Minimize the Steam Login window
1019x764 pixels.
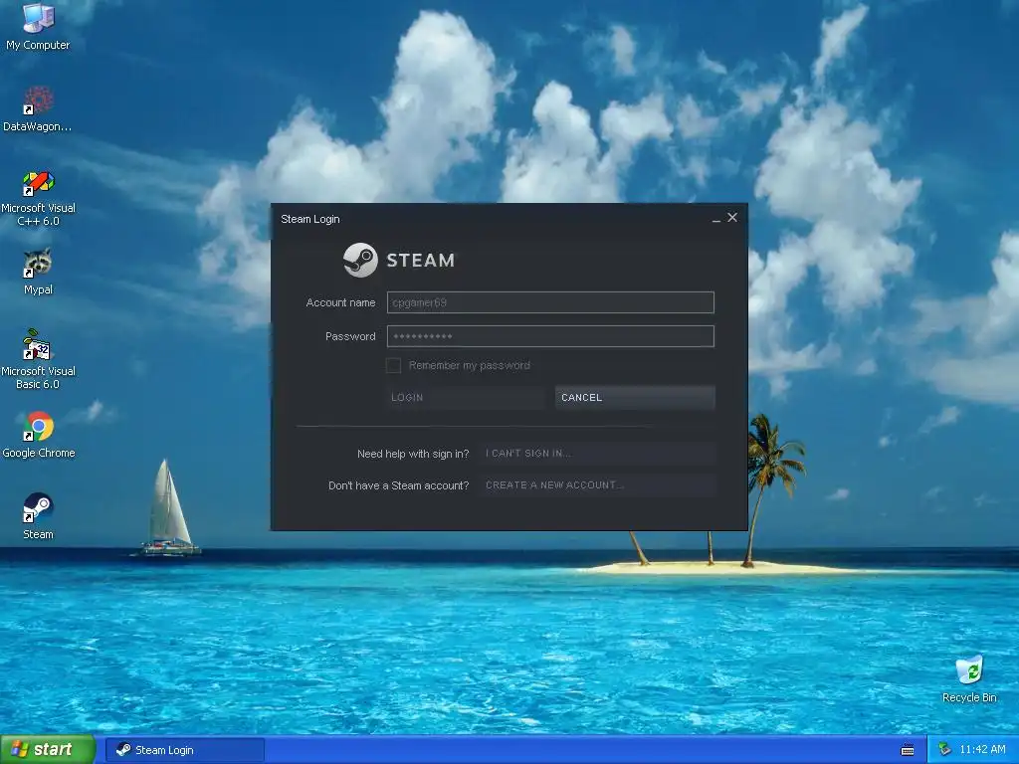pyautogui.click(x=716, y=219)
